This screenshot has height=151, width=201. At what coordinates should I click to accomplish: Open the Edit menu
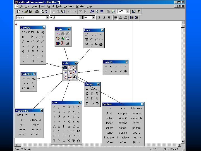click(x=27, y=6)
